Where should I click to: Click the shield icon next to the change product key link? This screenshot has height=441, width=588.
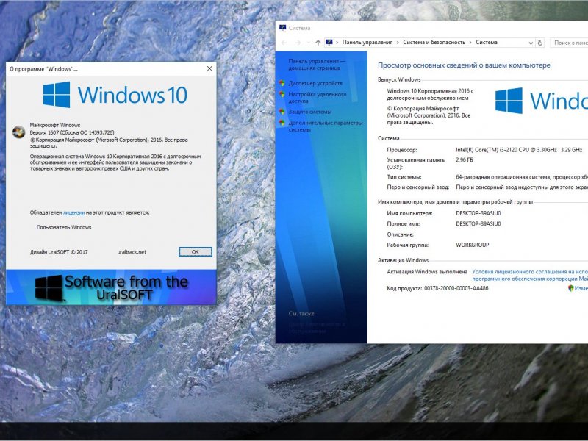571,288
